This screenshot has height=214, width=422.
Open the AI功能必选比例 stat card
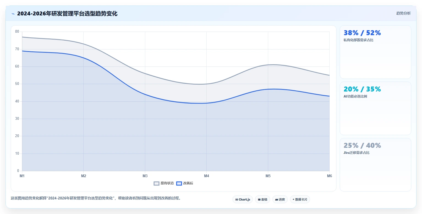click(x=375, y=108)
